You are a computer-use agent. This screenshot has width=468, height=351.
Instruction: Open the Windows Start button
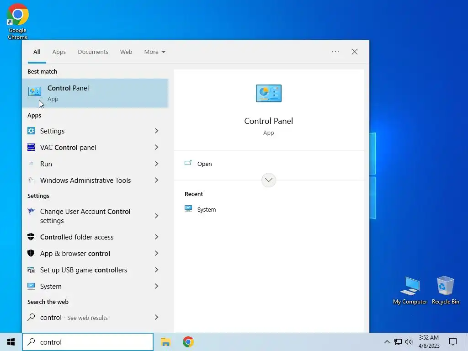11,342
